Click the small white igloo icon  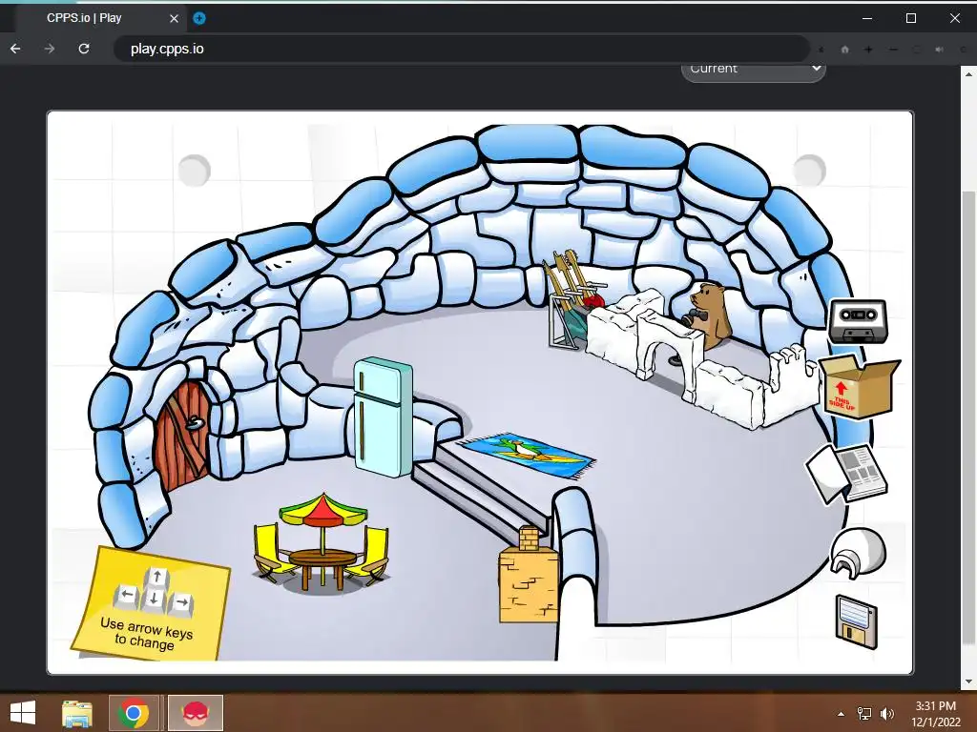858,551
